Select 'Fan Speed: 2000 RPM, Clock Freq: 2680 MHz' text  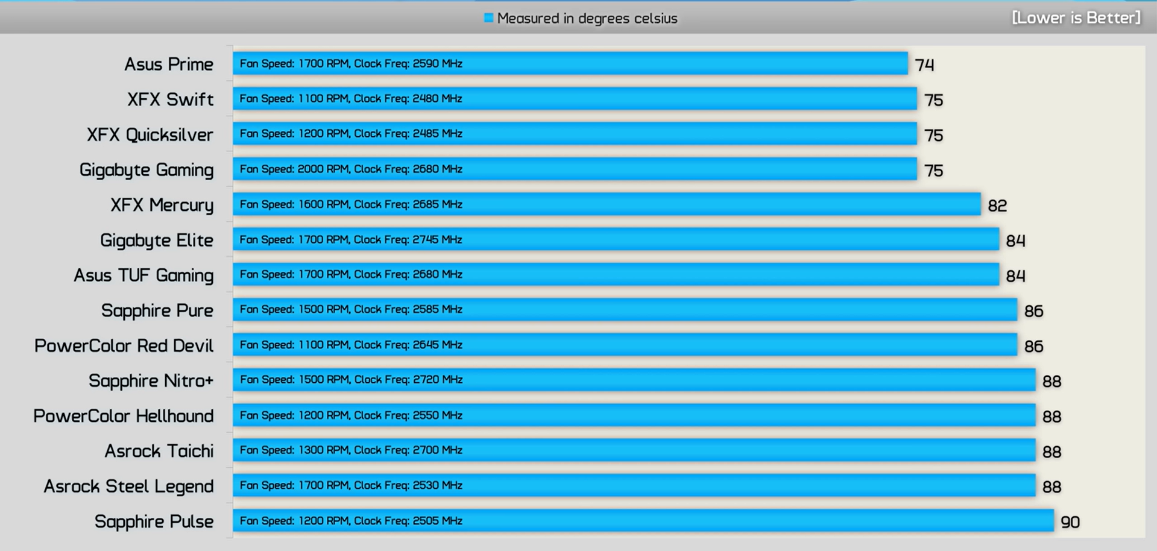point(351,169)
